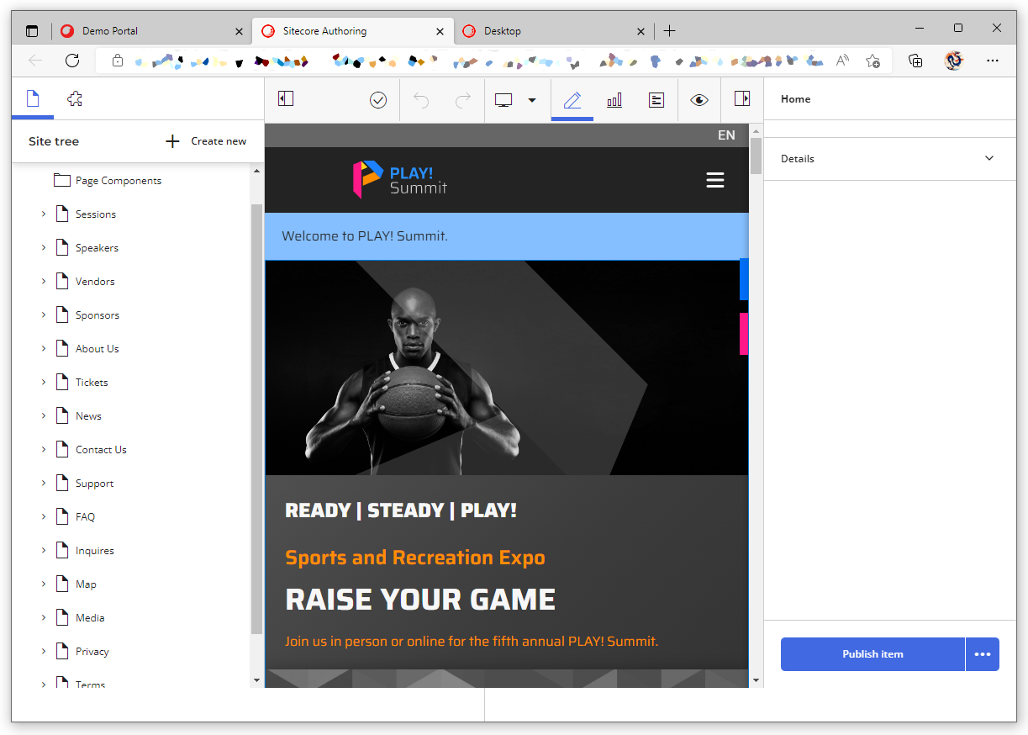The width and height of the screenshot is (1028, 735).
Task: Click the Media page document icon
Action: (x=61, y=617)
